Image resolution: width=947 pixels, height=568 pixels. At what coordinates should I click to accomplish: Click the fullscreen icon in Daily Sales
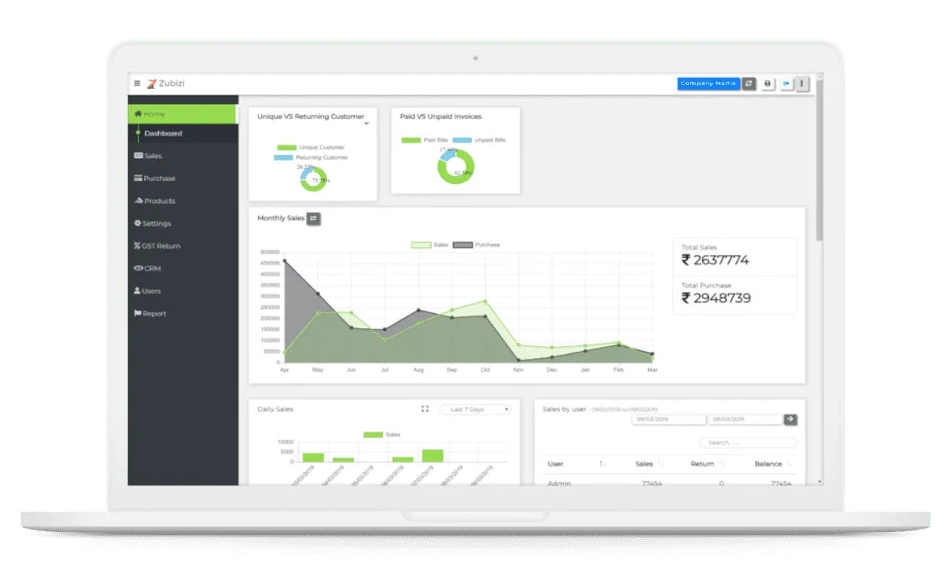pyautogui.click(x=425, y=409)
